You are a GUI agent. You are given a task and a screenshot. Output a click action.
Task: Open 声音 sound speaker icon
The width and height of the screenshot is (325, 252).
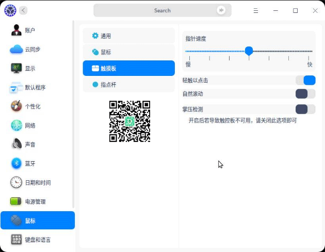[x=17, y=145]
